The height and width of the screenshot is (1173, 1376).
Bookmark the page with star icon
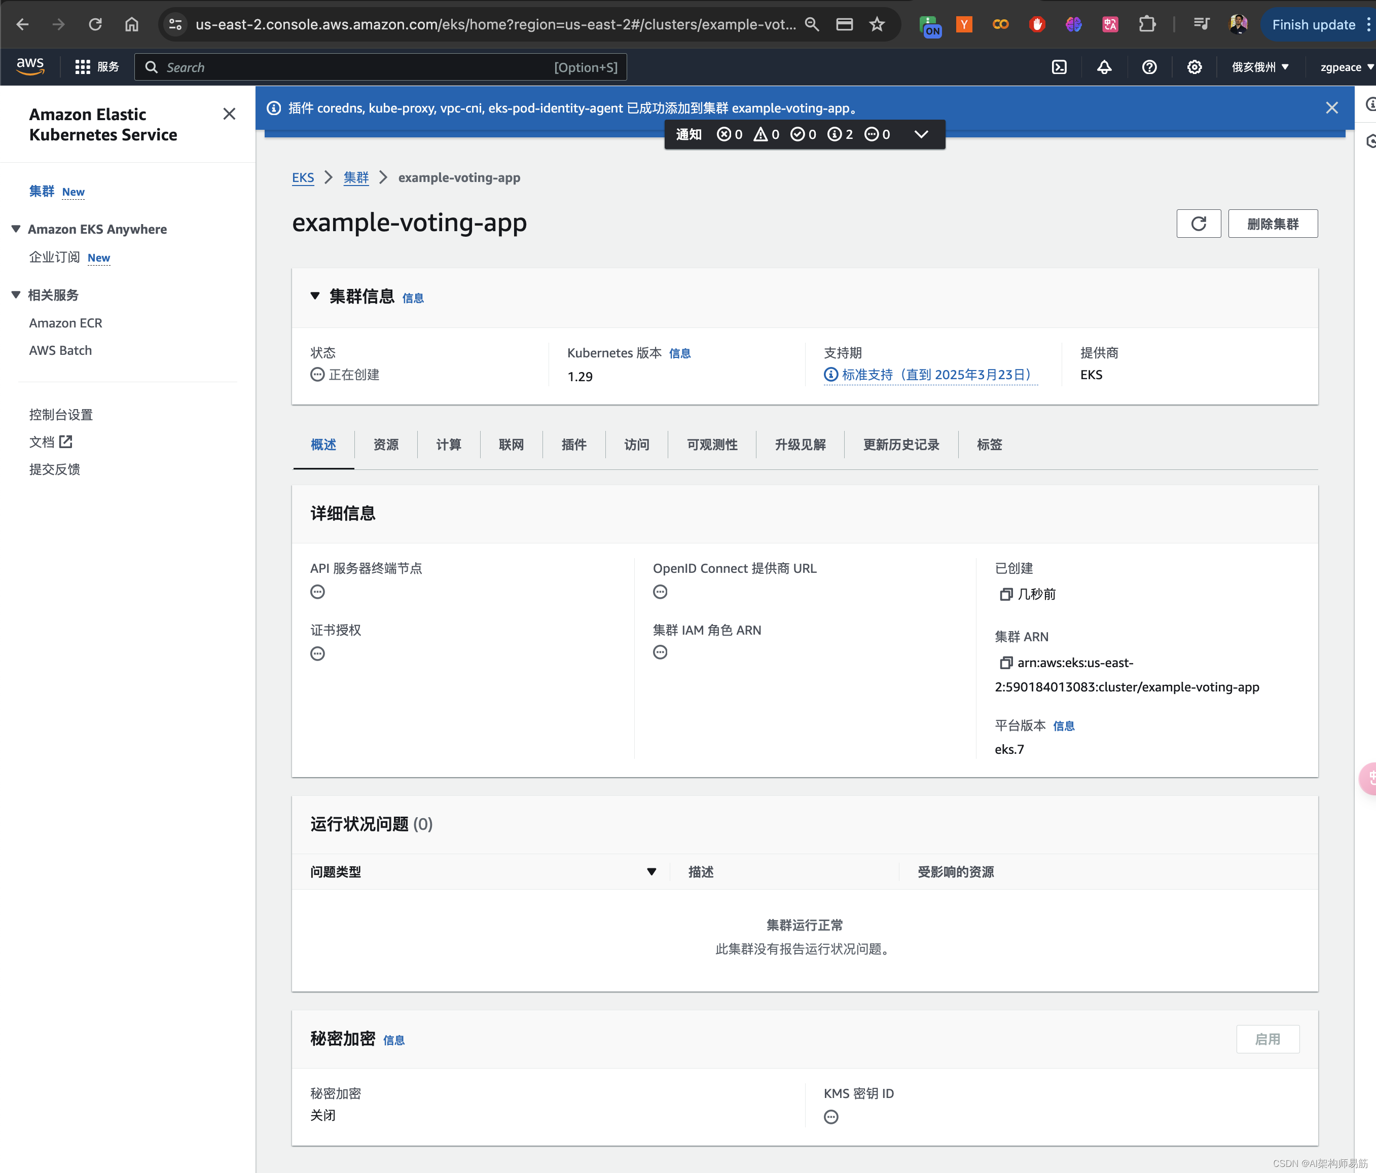pyautogui.click(x=877, y=24)
